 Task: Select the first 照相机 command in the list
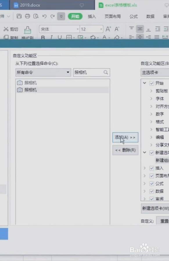pos(63,83)
